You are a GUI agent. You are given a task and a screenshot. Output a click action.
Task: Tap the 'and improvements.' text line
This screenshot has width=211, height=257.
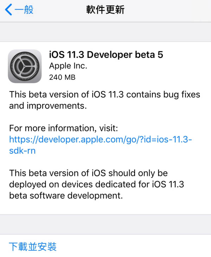pos(48,105)
